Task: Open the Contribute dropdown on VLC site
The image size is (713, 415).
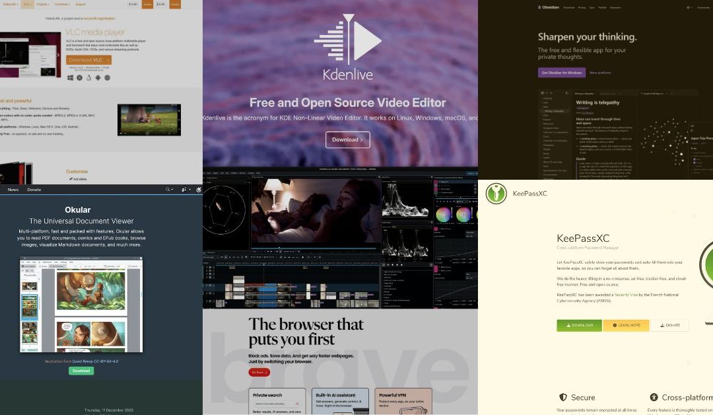Action: click(x=62, y=4)
